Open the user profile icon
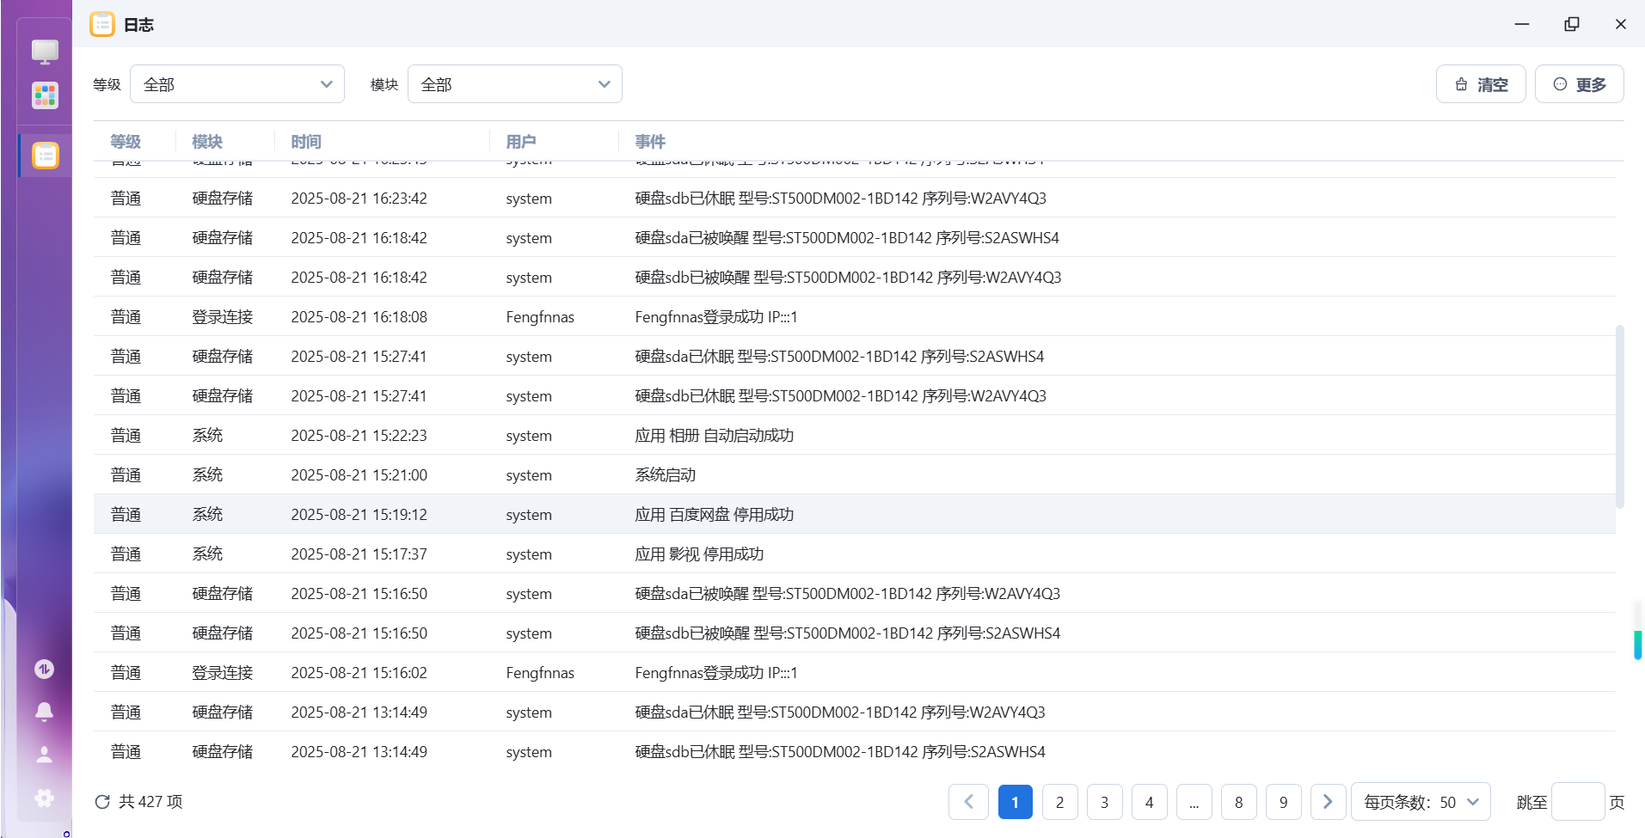The image size is (1645, 838). click(44, 755)
